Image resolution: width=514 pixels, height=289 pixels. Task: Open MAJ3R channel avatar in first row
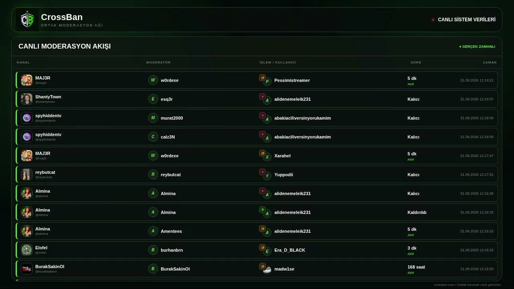[x=27, y=80]
